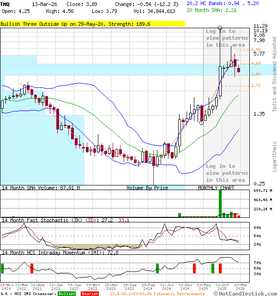Click the 3.57 Fibonacci retracement label
The image size is (277, 296).
256,74
